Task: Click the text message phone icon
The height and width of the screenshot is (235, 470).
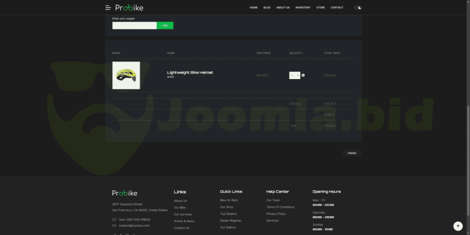Action: click(x=114, y=220)
